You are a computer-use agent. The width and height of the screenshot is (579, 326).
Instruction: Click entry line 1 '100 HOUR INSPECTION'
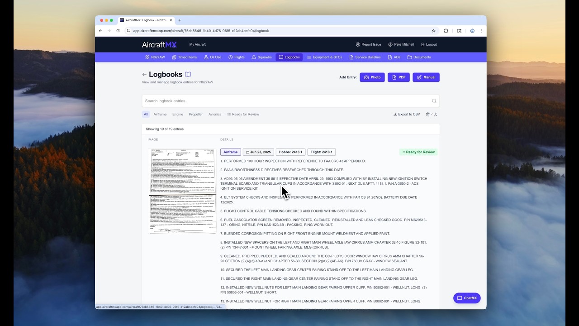tap(293, 161)
